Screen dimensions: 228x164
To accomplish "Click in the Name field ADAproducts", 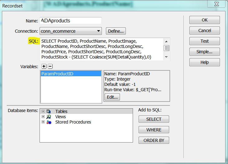I will coord(71,21).
